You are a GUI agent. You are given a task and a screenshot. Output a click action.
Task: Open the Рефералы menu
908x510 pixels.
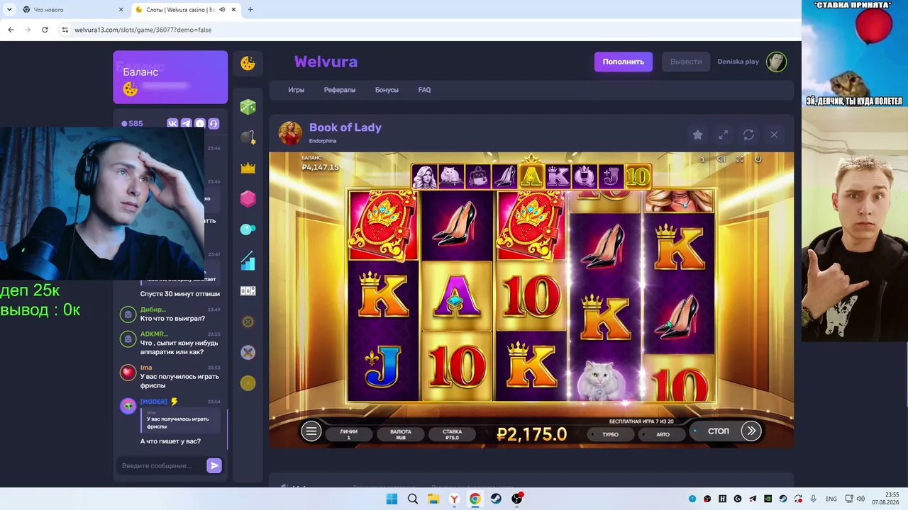(340, 90)
